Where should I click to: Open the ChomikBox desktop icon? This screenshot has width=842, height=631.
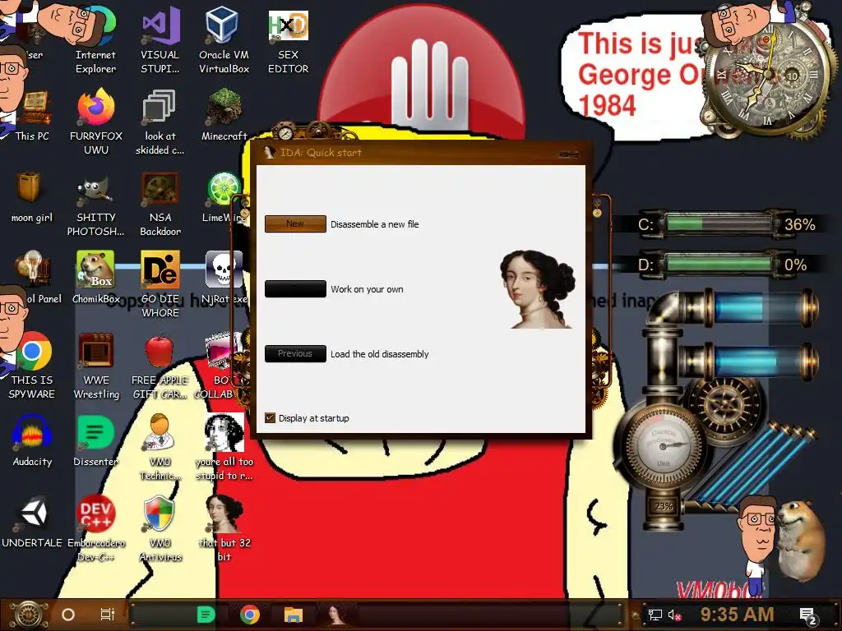pos(95,278)
